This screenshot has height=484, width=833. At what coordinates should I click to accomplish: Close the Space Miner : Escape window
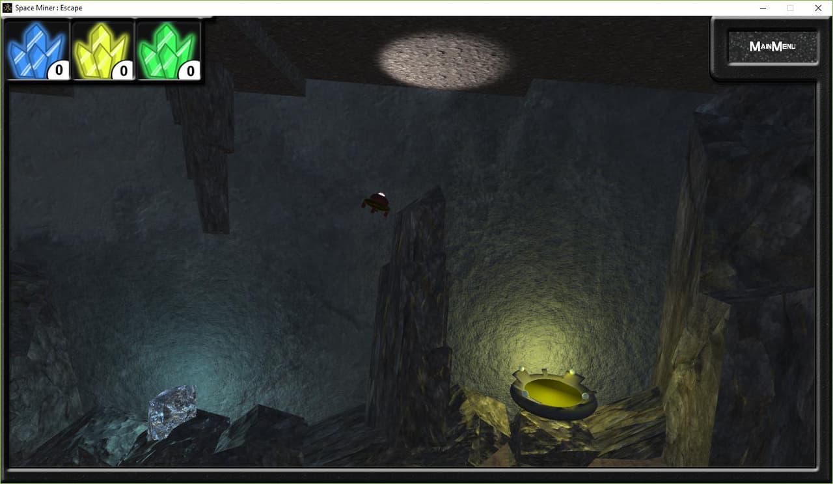click(x=819, y=8)
